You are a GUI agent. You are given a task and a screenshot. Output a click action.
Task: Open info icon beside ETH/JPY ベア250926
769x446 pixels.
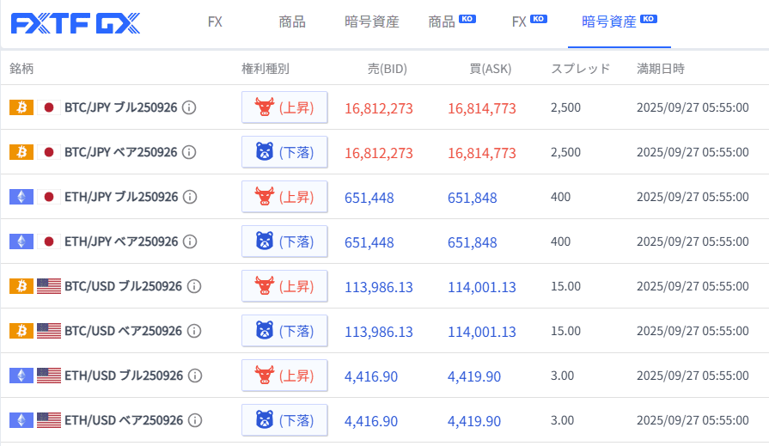(191, 241)
